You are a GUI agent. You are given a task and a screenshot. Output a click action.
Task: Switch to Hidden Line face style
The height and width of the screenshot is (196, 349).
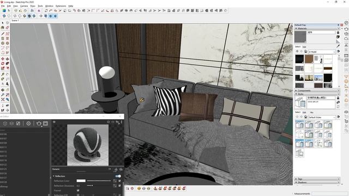point(20,16)
